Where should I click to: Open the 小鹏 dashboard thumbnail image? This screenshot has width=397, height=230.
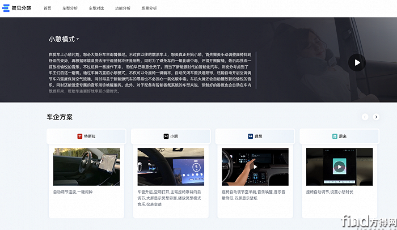(x=171, y=167)
